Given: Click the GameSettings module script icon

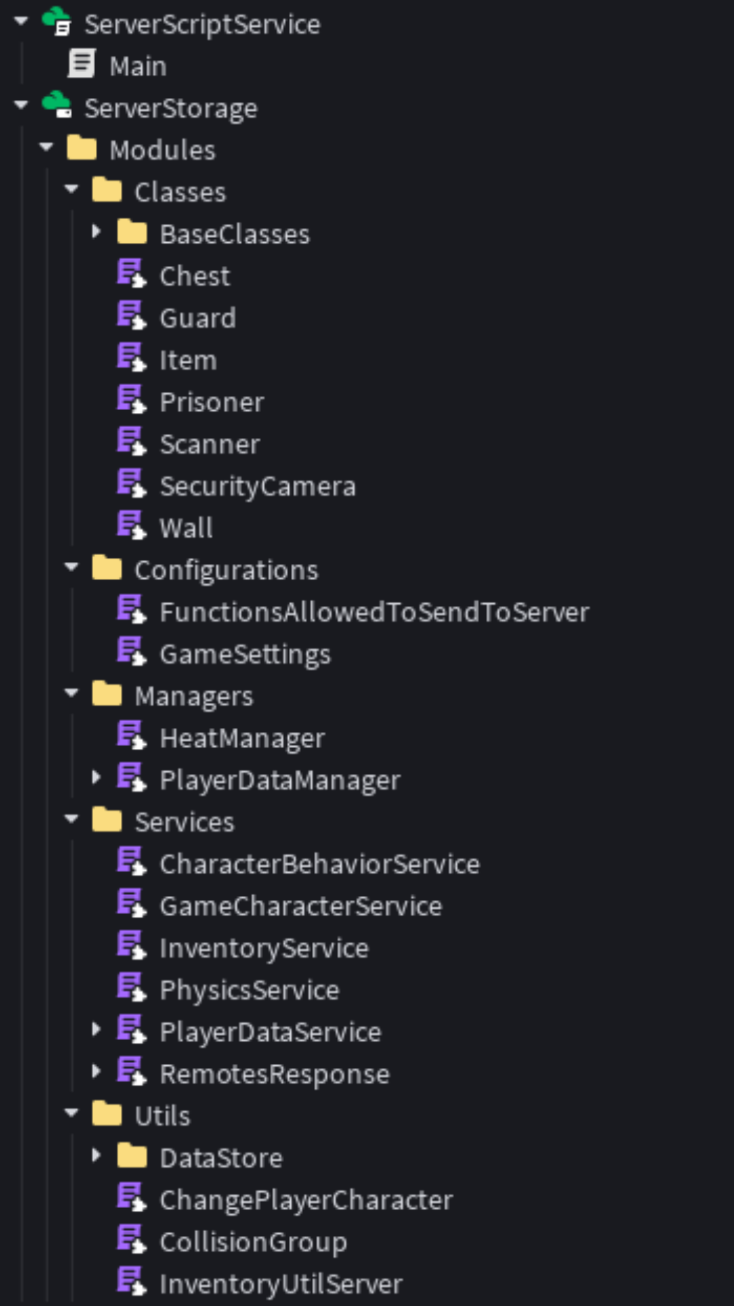Looking at the screenshot, I should pos(131,653).
